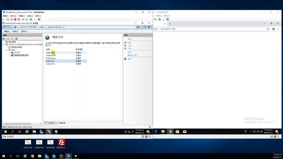This screenshot has width=283, height=159.
Task: Click the connections tree horizontal scrollbar
Action: click(x=18, y=124)
